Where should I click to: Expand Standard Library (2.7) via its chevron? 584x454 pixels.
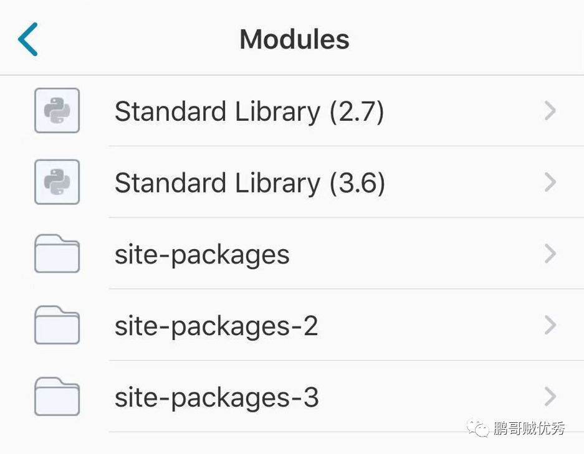coord(550,111)
